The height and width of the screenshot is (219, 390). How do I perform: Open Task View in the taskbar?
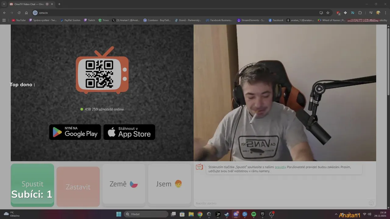173,214
